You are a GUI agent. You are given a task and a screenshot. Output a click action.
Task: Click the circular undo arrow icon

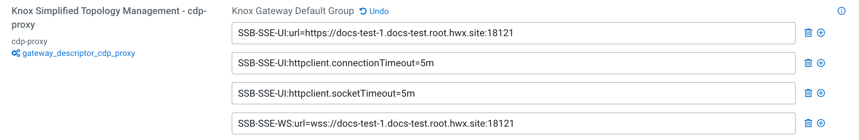363,11
